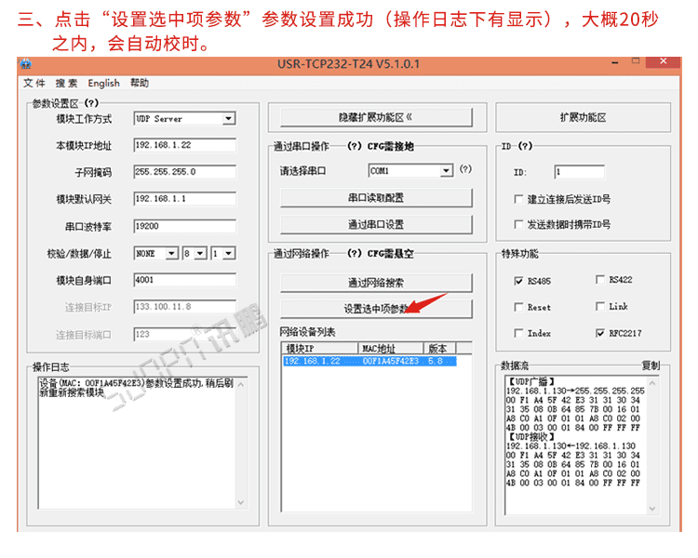The height and width of the screenshot is (558, 698).
Task: Switch language via the English menu
Action: (x=103, y=84)
